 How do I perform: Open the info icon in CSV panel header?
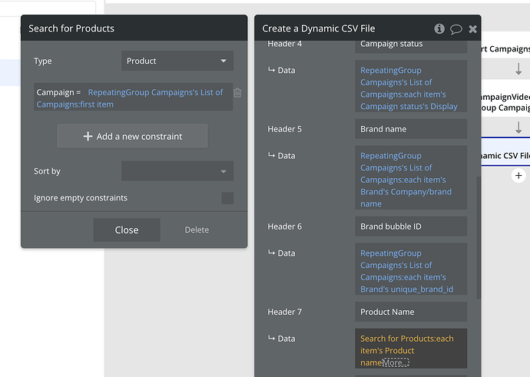pos(439,28)
